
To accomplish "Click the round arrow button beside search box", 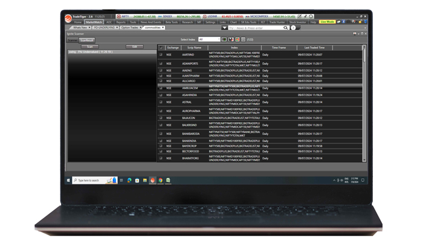I will 293,28.
